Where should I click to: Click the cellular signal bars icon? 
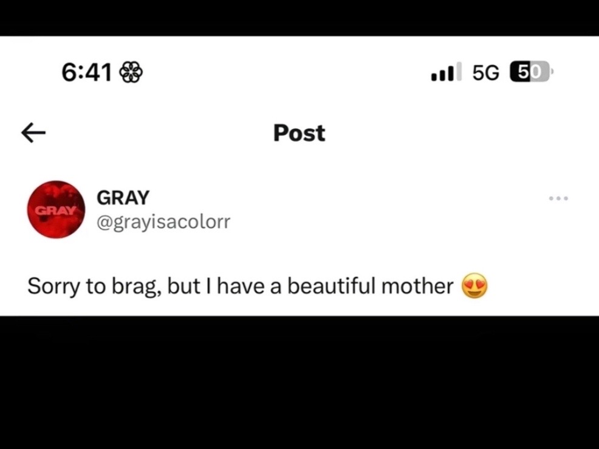[445, 72]
